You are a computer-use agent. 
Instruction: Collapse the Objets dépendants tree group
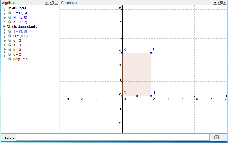(4, 27)
